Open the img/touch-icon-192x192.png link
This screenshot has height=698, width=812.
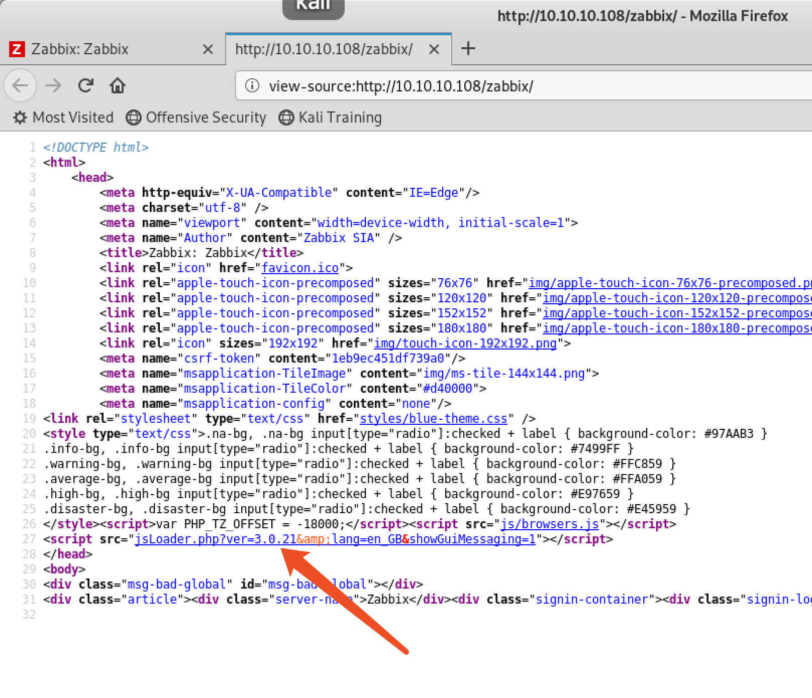tap(465, 343)
